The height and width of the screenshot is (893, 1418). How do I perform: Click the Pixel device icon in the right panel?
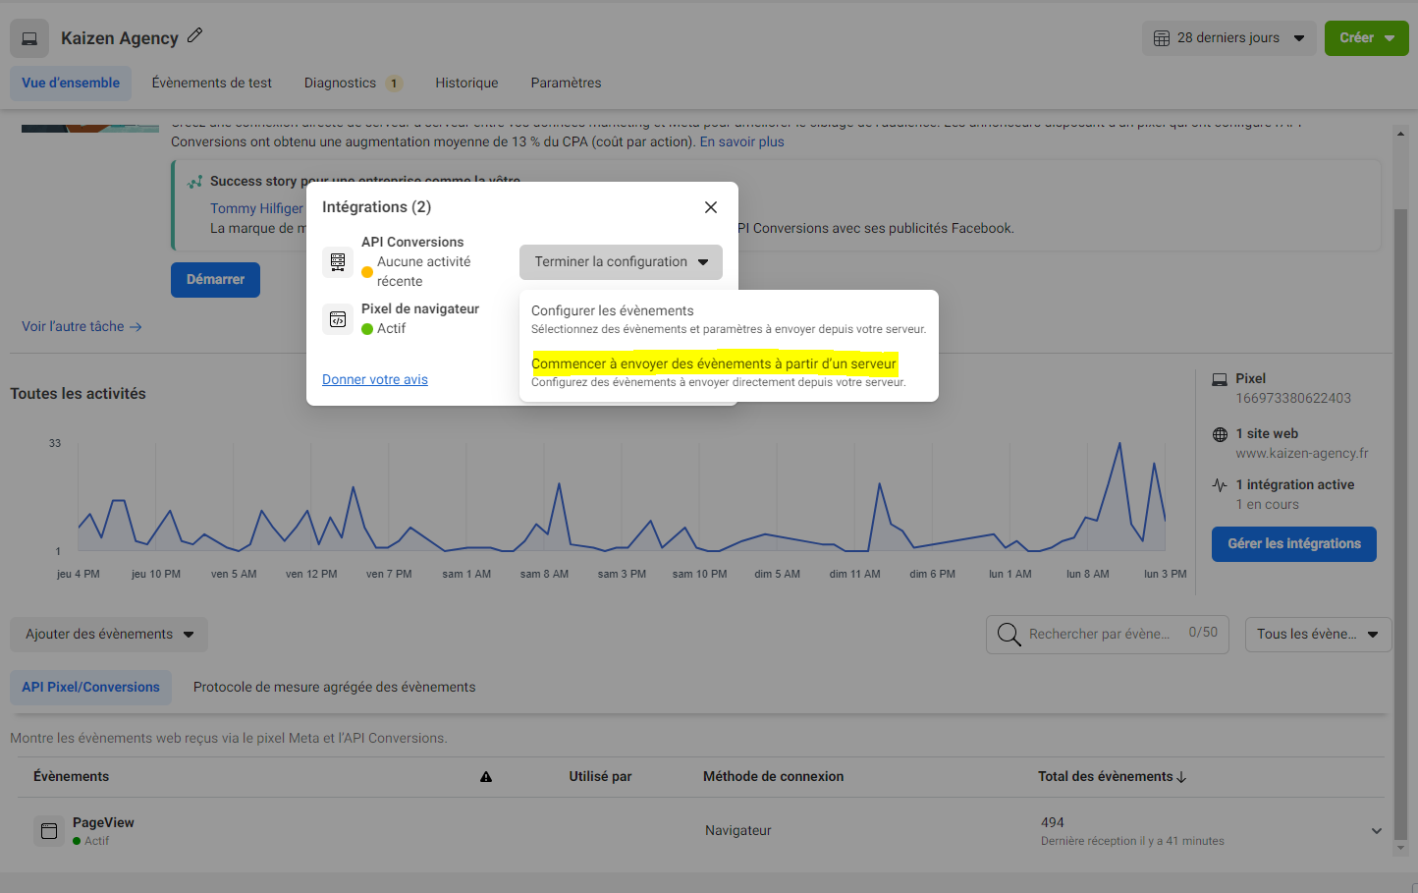coord(1220,379)
